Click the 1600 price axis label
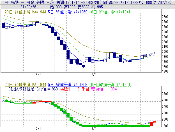 [x=165, y=71]
